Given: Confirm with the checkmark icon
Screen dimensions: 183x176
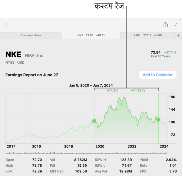Looking at the screenshot, I should coord(175,25).
